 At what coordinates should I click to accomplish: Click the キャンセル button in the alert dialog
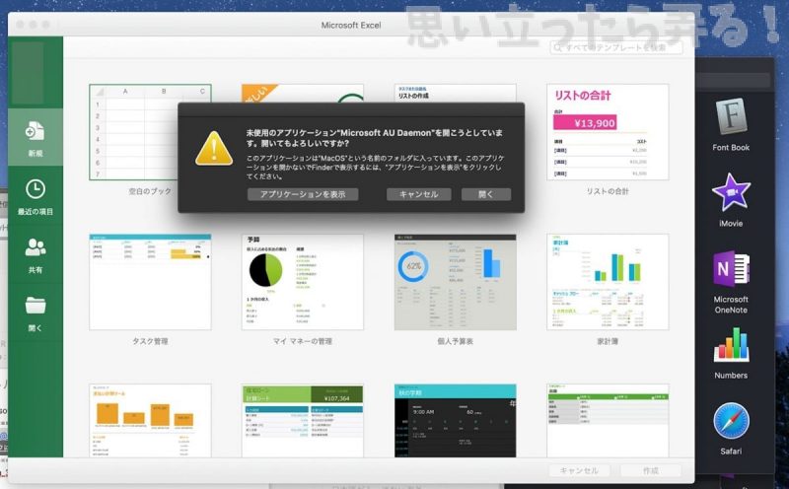point(418,194)
